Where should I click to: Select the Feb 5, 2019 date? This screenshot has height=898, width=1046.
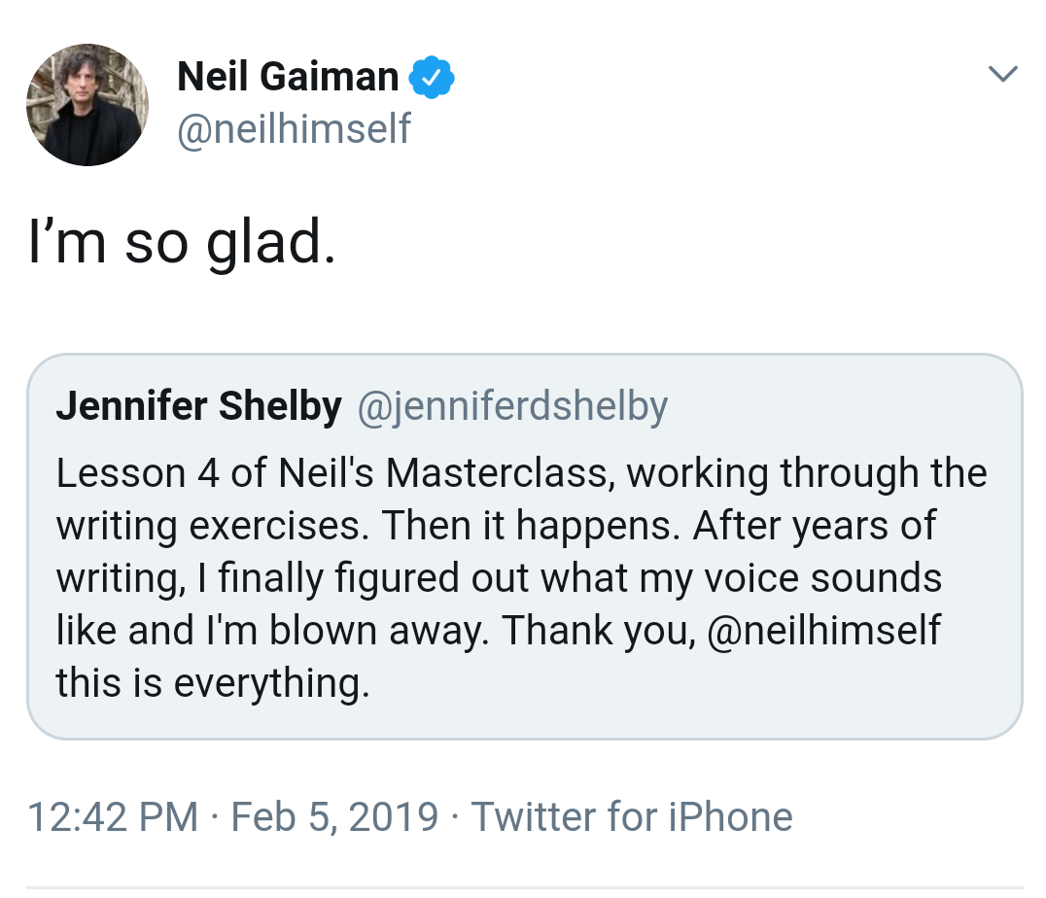pos(334,816)
